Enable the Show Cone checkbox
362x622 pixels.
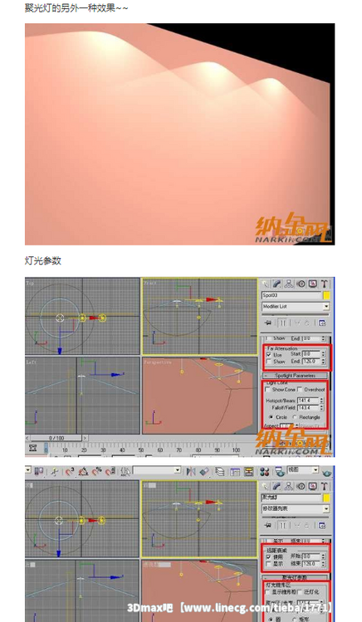267,390
